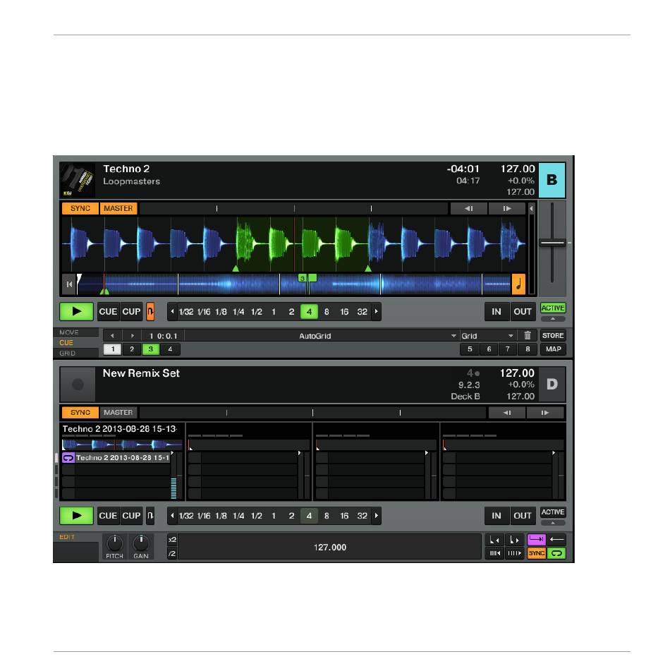Toggle purple one-shot play mode icon
The image size is (670, 671).
click(x=536, y=539)
